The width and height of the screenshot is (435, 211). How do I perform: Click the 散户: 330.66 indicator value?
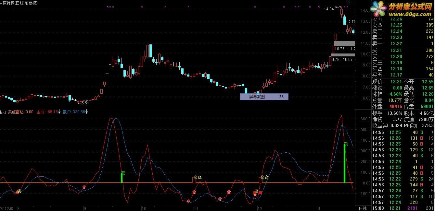tap(74, 112)
